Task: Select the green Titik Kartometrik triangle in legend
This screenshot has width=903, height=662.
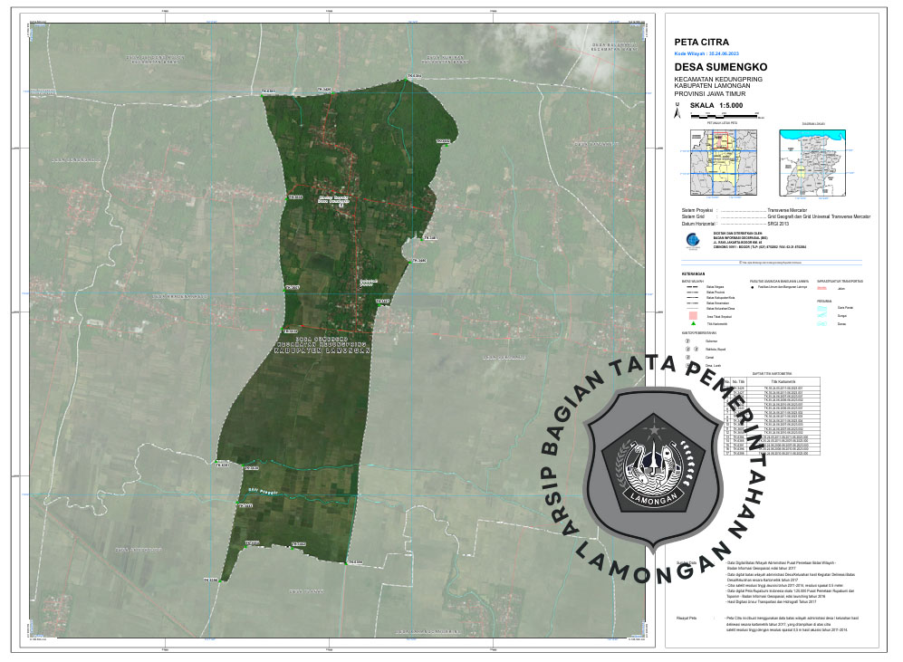Action: pos(693,323)
